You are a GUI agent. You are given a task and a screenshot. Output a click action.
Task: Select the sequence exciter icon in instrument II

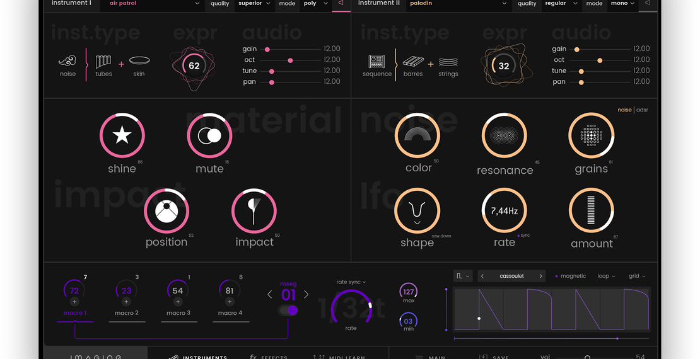point(377,62)
